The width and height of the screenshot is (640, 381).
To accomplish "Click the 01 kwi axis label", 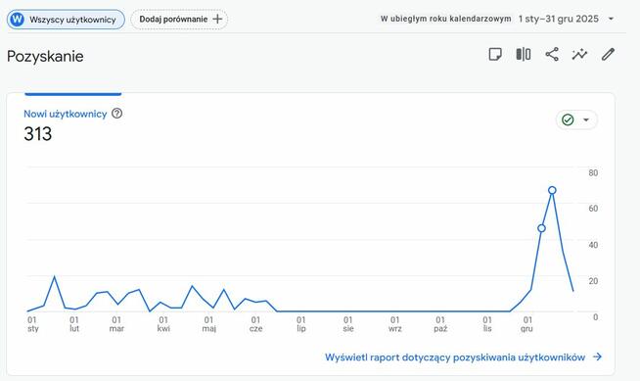I will [163, 324].
